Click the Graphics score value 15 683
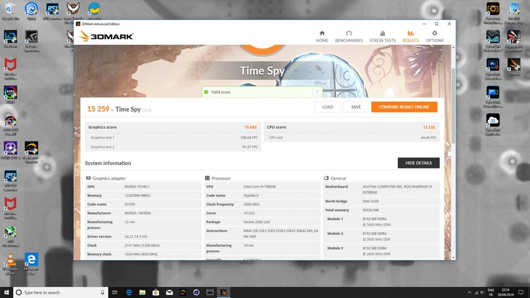This screenshot has height=298, width=530. coord(250,127)
